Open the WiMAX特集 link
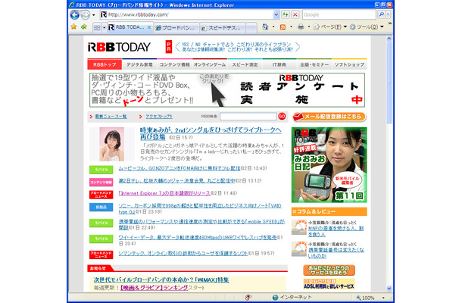The width and height of the screenshot is (462, 303). coord(161,280)
